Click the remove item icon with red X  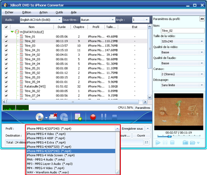point(53,117)
